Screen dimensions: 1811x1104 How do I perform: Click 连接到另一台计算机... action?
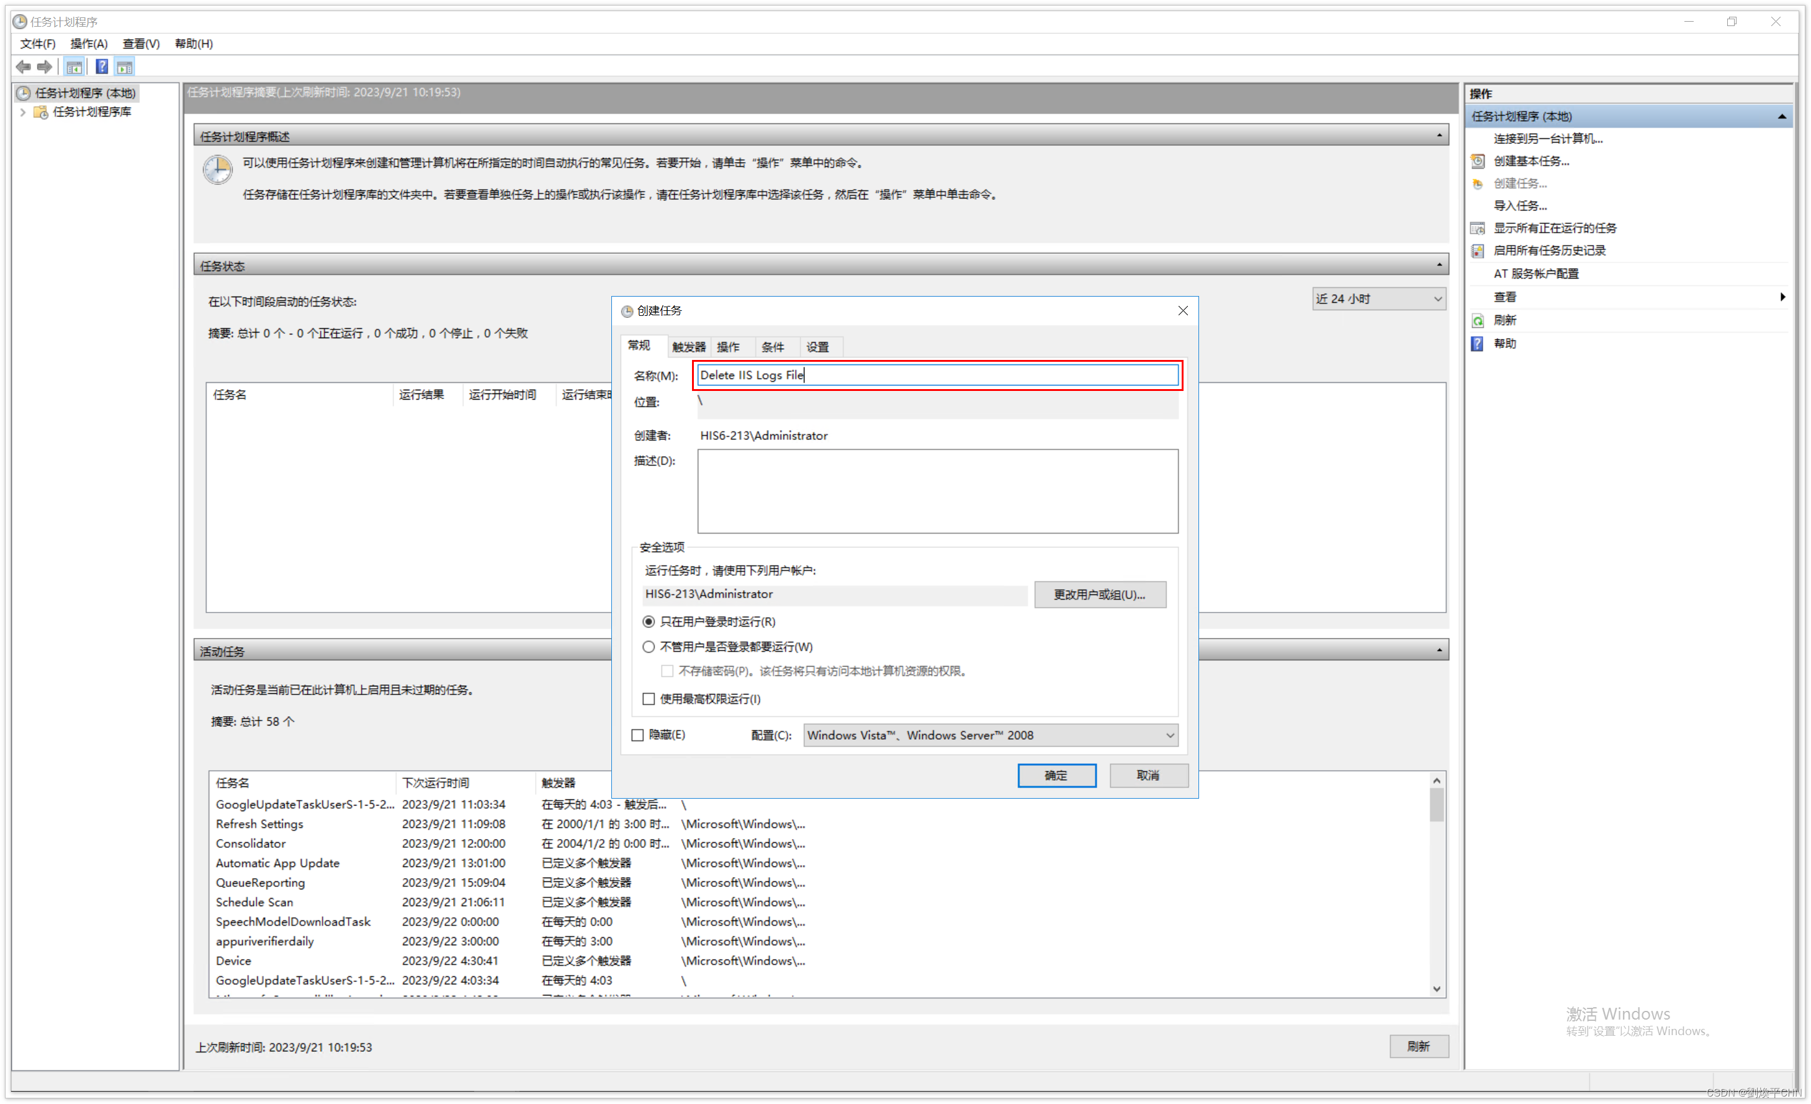pyautogui.click(x=1548, y=139)
